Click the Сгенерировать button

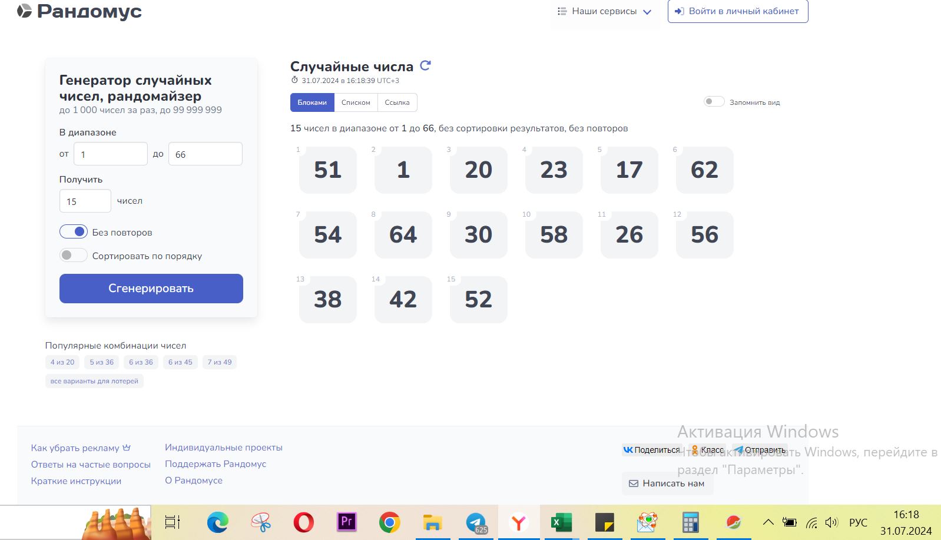coord(151,289)
